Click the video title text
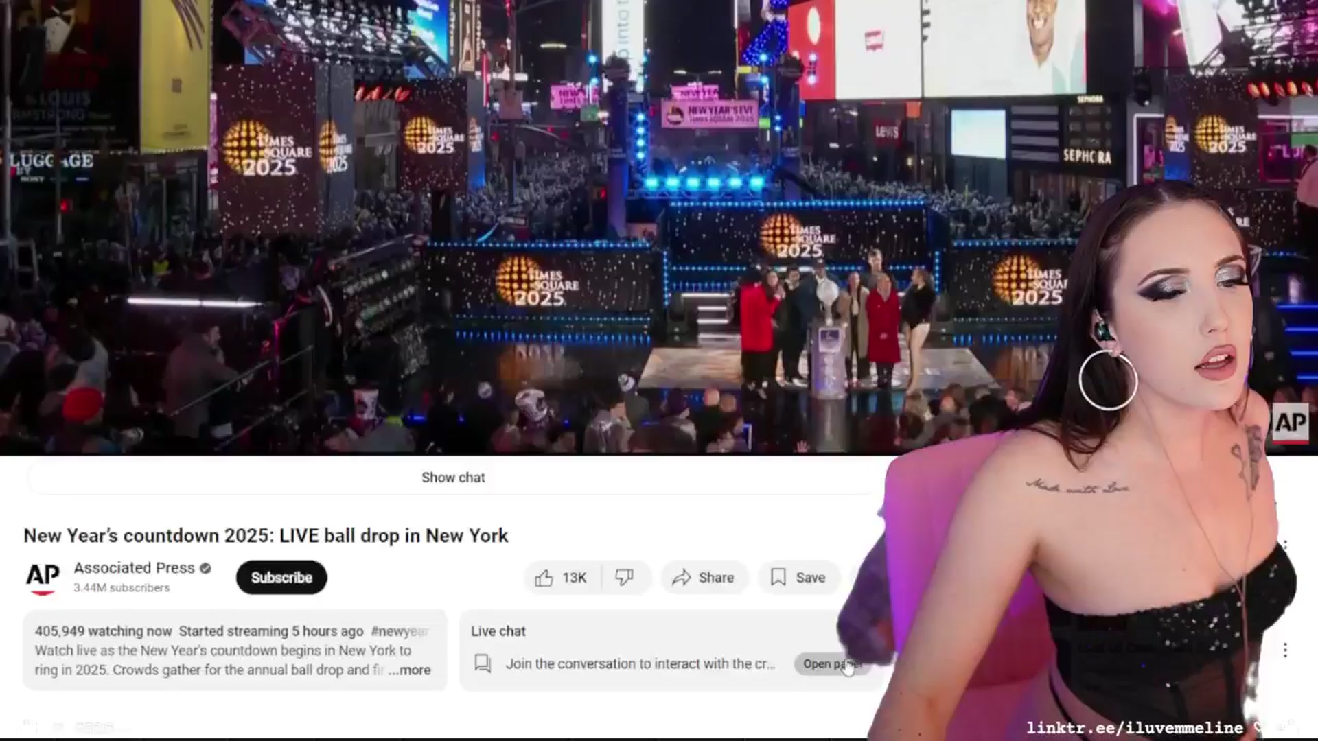Viewport: 1318px width, 741px height. click(266, 536)
